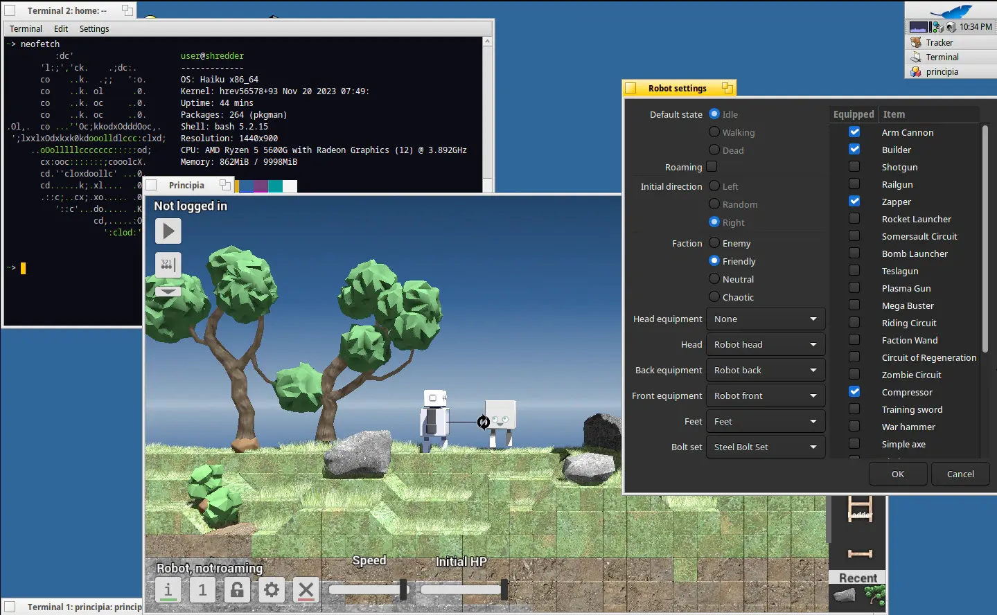Open the Head equipment dropdown

point(766,319)
